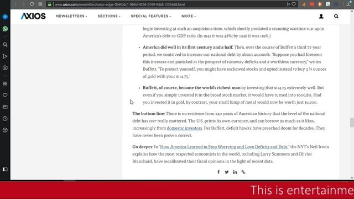Copy the article link with chain icon
Viewport: 354px width, 199px height.
coord(243,172)
